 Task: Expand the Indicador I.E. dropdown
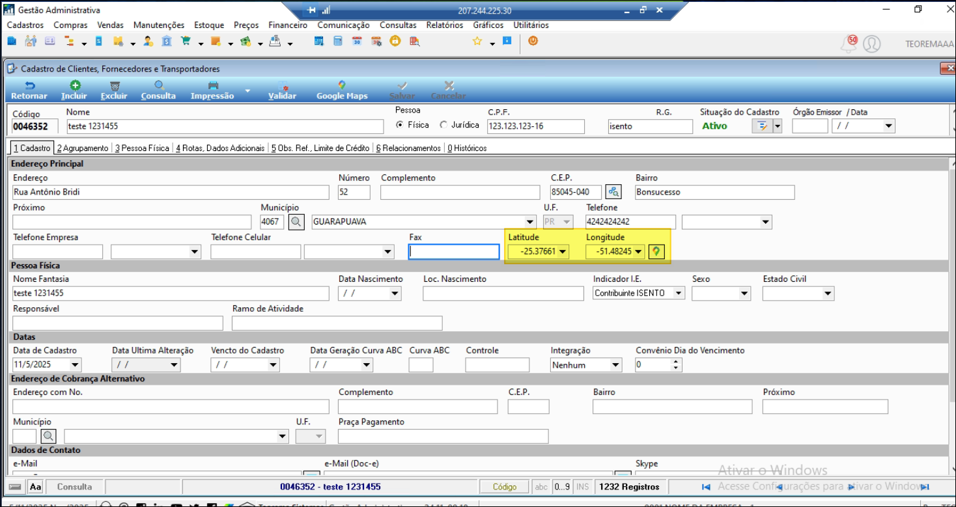point(679,294)
